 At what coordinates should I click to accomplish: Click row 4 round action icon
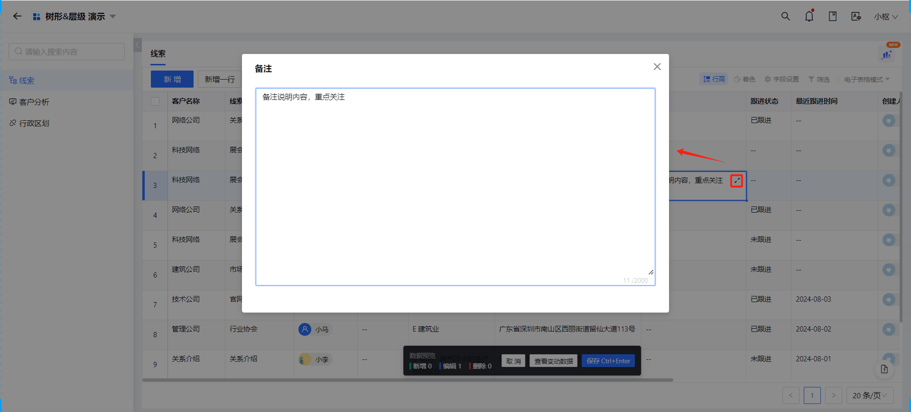[889, 210]
